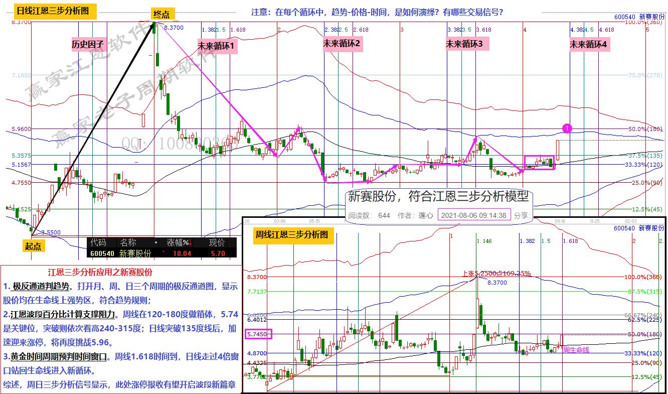Click the yellow 起点 start label
Image resolution: width=668 pixels, height=394 pixels.
(34, 245)
